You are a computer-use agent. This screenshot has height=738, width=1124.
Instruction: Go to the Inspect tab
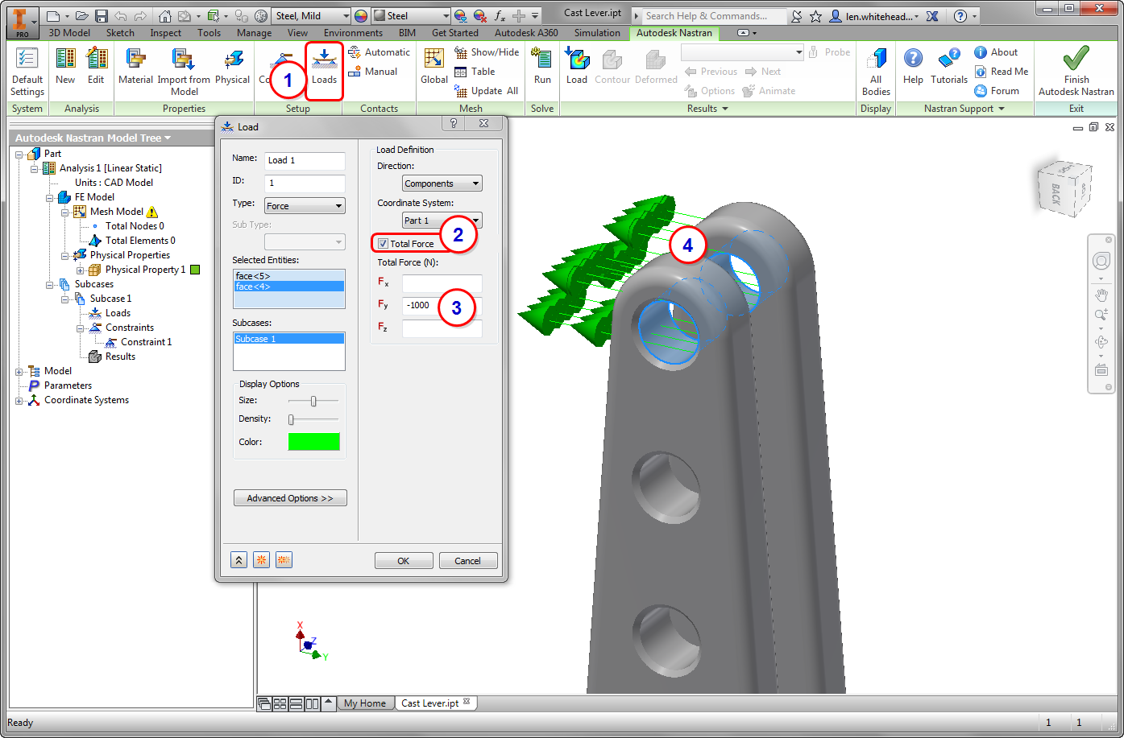(x=166, y=33)
